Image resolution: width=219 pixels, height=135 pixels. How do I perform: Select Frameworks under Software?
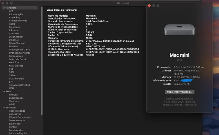click(x=16, y=130)
